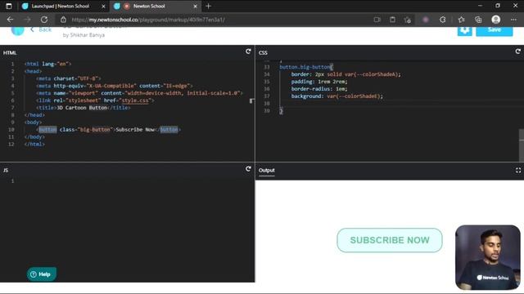
Task: Open the playground settings gear
Action: pyautogui.click(x=464, y=30)
